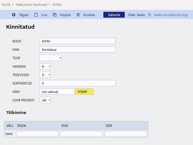
Task: Click the change log history icon
Action: (x=149, y=15)
